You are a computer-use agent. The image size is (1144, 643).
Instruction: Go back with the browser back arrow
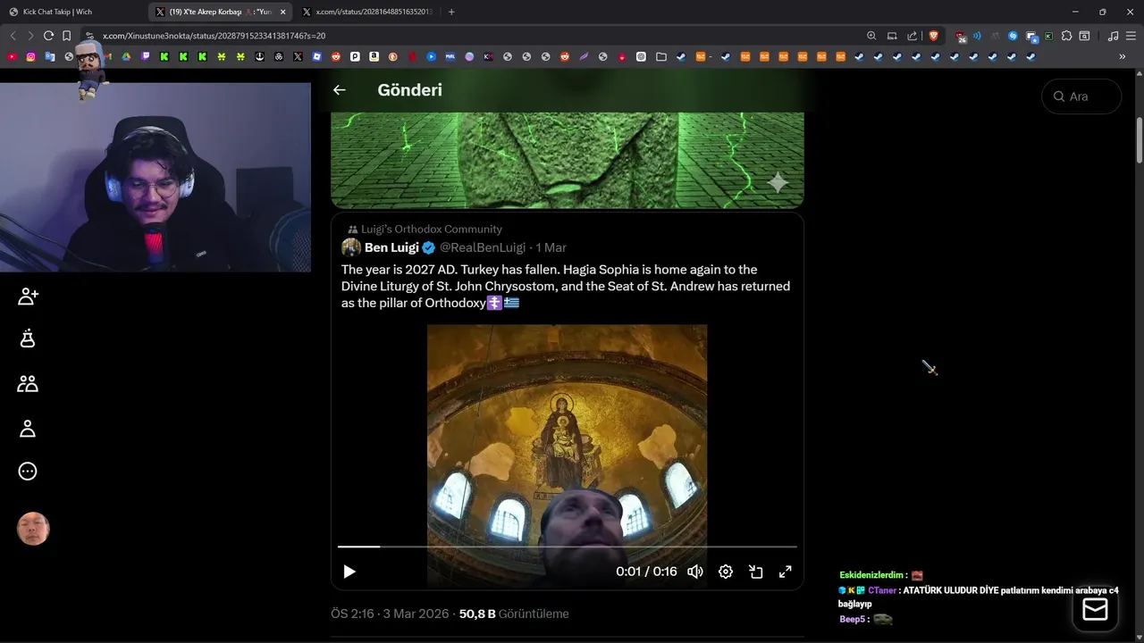click(13, 36)
